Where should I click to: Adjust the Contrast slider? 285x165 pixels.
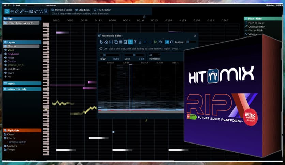point(191,42)
